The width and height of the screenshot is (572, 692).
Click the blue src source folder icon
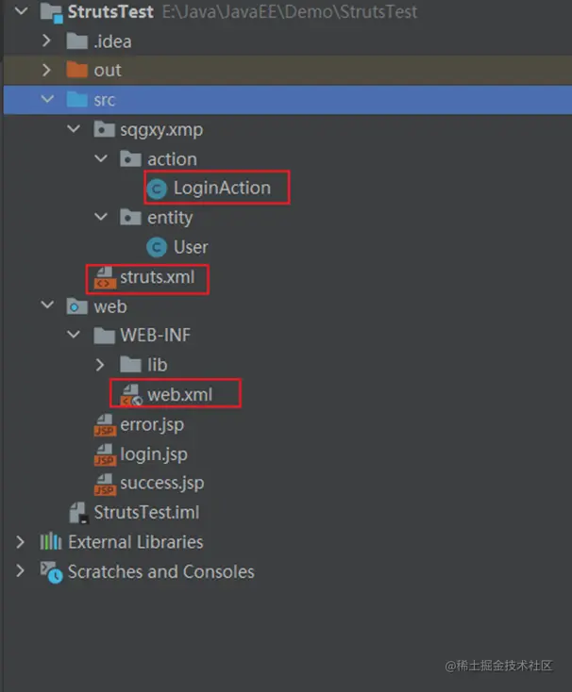click(x=76, y=99)
